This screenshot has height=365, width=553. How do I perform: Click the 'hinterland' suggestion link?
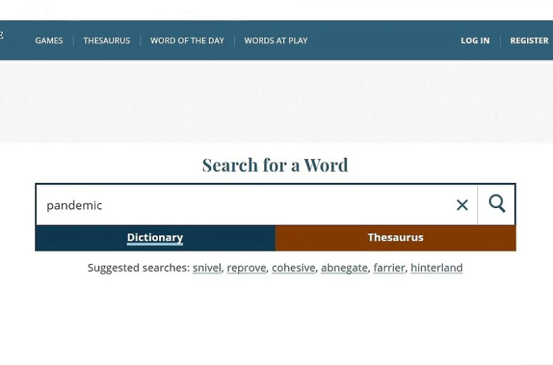point(436,268)
